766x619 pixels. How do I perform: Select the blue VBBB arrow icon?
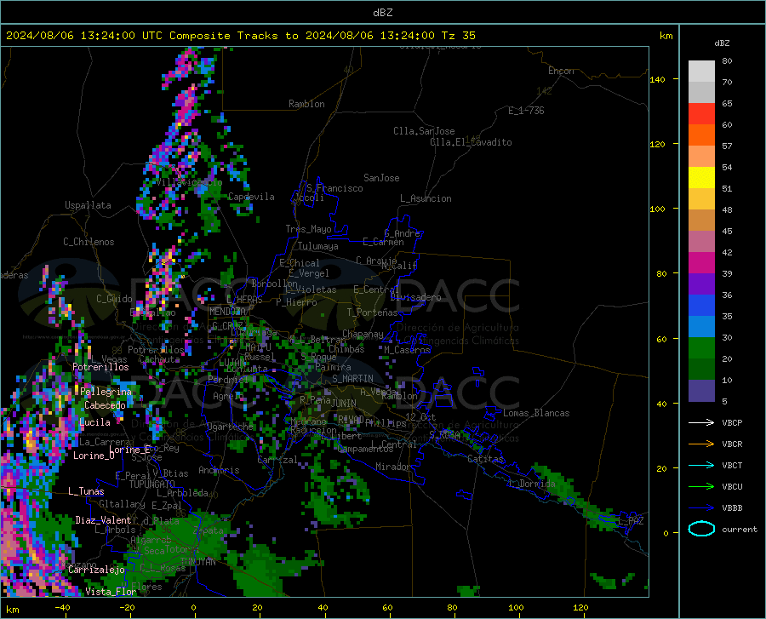(x=701, y=508)
